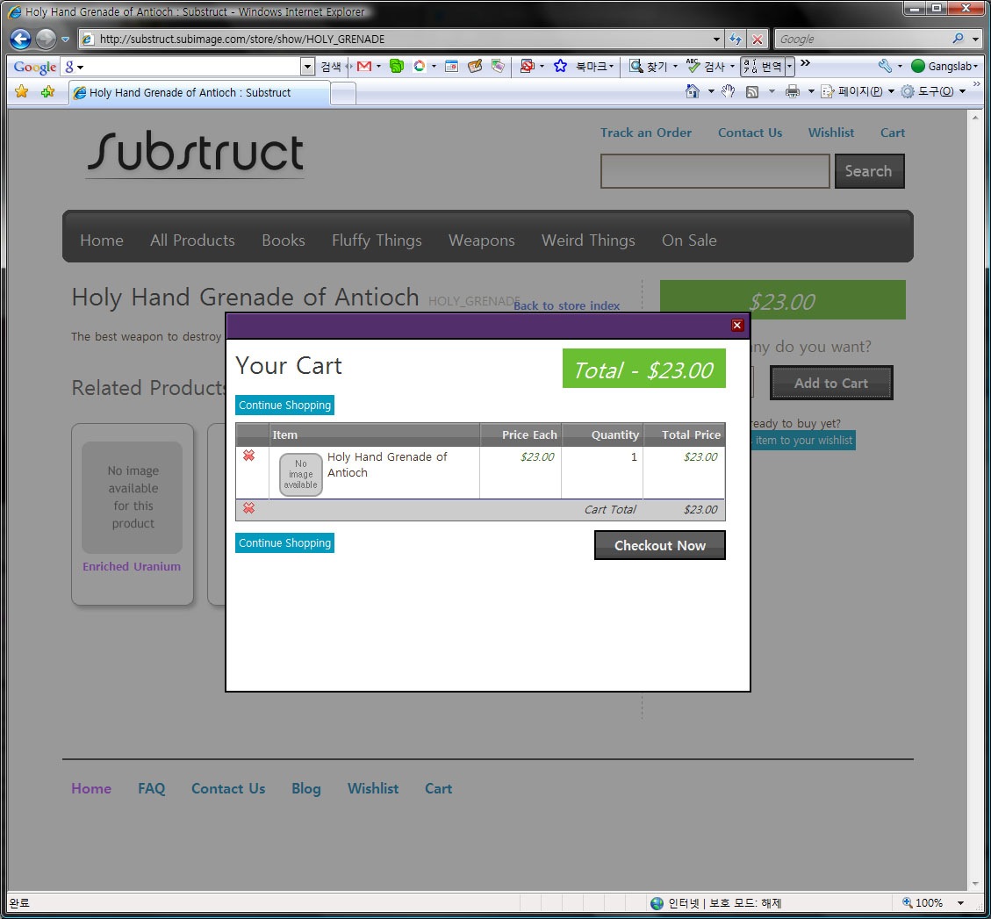Select Holy Hand Grenade of Antioch tab
This screenshot has height=919, width=991.
tap(200, 93)
